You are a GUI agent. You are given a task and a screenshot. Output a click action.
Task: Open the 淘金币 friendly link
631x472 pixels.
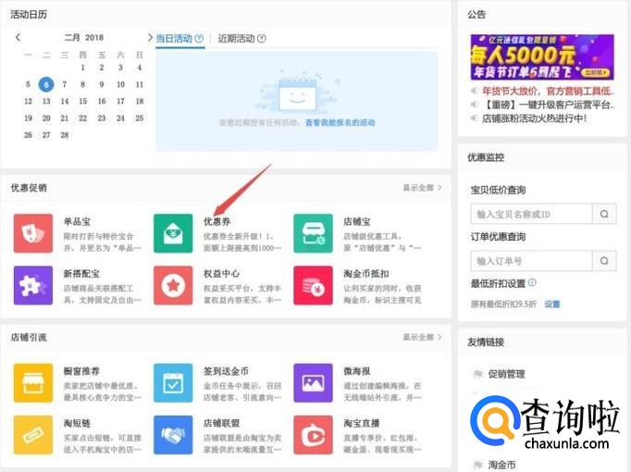click(501, 465)
